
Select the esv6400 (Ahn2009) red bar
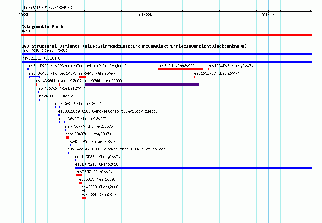[x=82, y=77]
